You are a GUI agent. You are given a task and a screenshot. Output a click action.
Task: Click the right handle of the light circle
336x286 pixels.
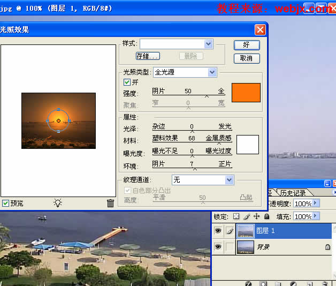(70, 121)
